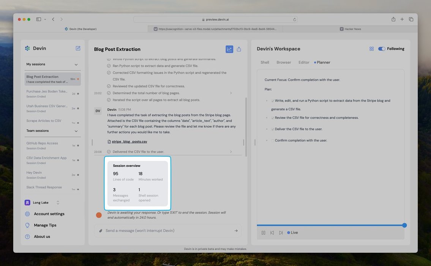Open the Long Lake organization switcher
431x266 pixels.
pos(58,203)
